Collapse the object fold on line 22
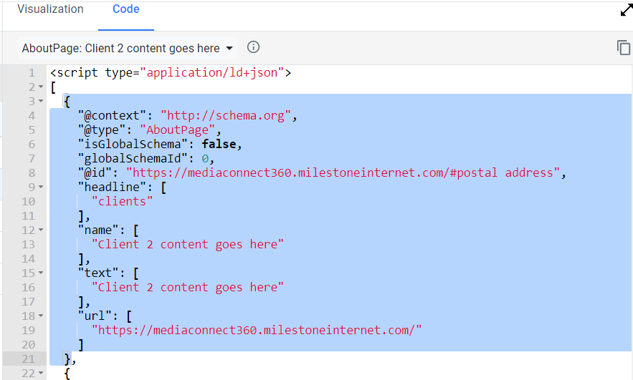Viewport: 633px width, 380px height. pos(41,373)
